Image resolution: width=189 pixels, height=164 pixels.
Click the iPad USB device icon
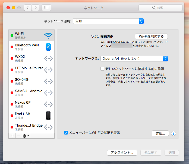pos(48,116)
